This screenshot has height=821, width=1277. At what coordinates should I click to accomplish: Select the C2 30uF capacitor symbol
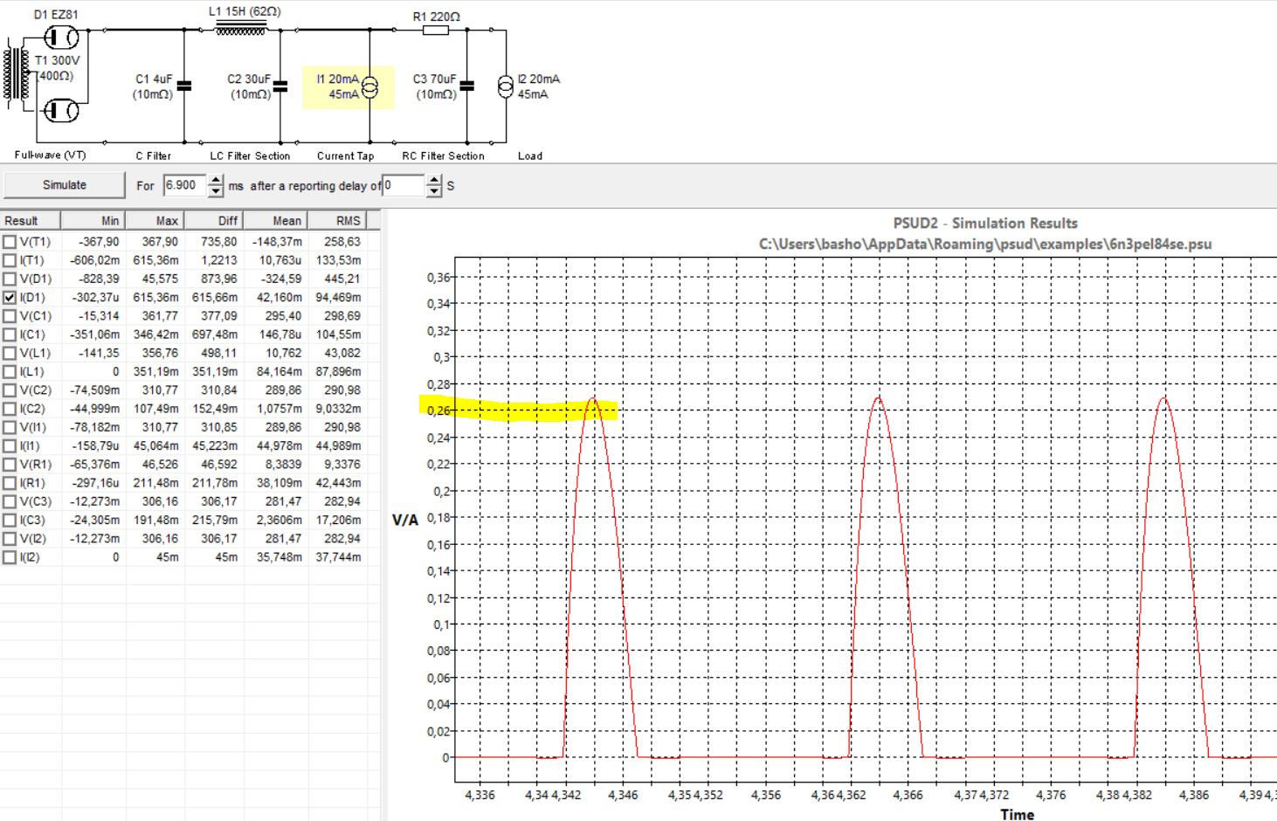280,86
